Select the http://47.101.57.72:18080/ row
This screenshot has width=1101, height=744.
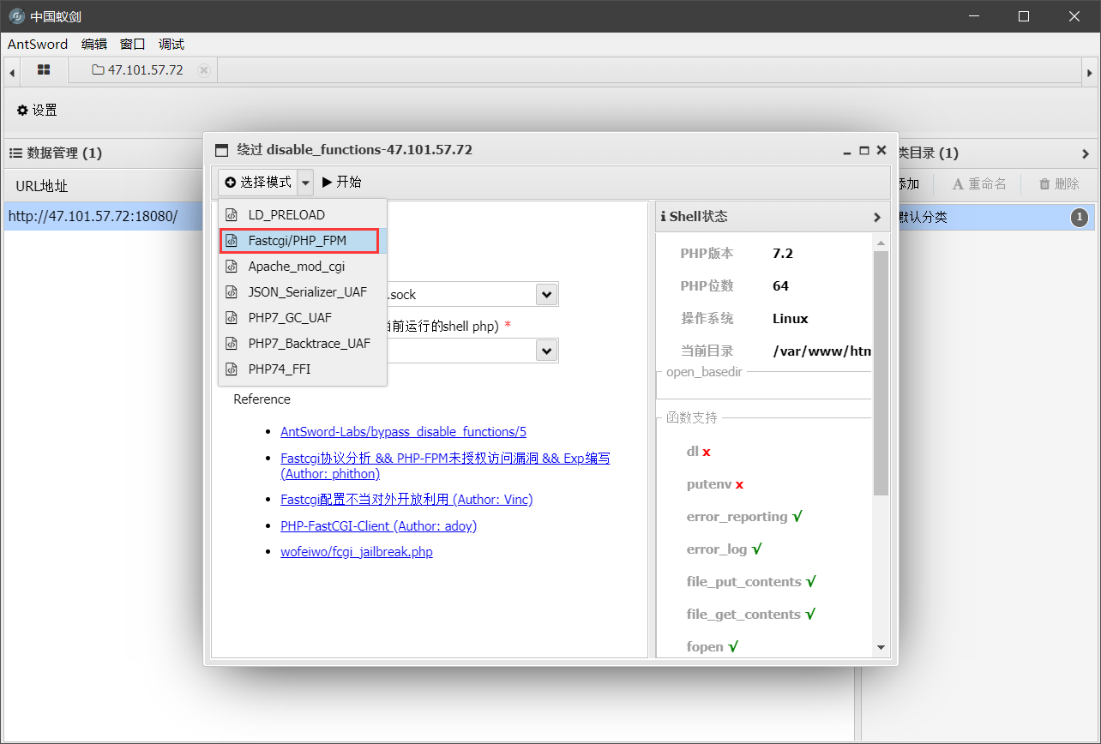tap(103, 216)
